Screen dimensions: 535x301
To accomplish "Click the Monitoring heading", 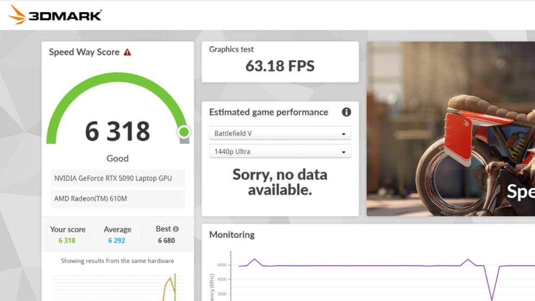I will click(232, 235).
